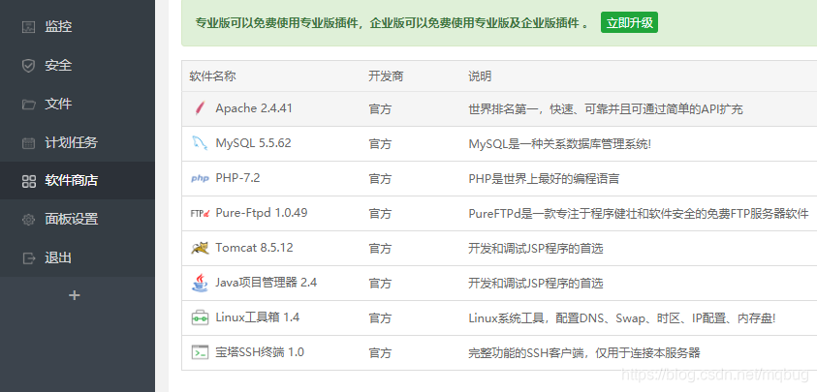Click 官方 in the Linux工具箱 row
Screen dimensions: 817x392
click(380, 318)
